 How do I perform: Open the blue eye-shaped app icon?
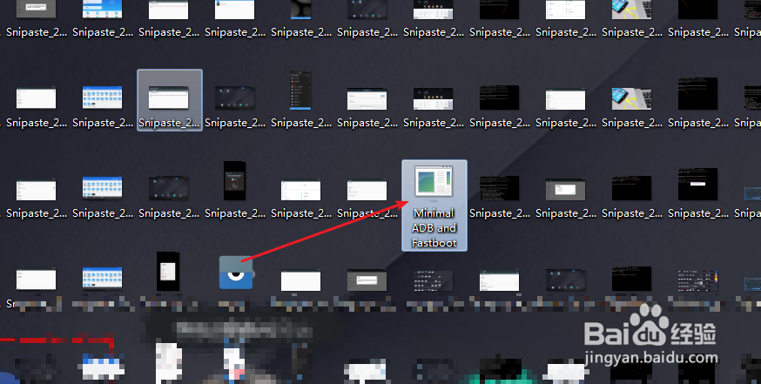[x=236, y=273]
